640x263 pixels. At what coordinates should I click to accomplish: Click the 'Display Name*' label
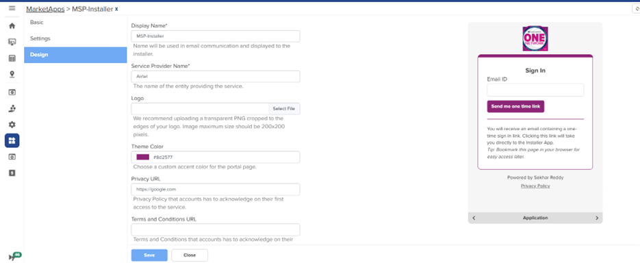149,26
